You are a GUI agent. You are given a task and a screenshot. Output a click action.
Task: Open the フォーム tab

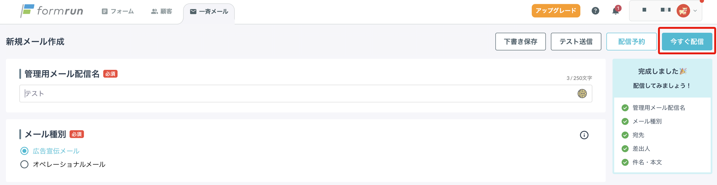click(x=118, y=12)
